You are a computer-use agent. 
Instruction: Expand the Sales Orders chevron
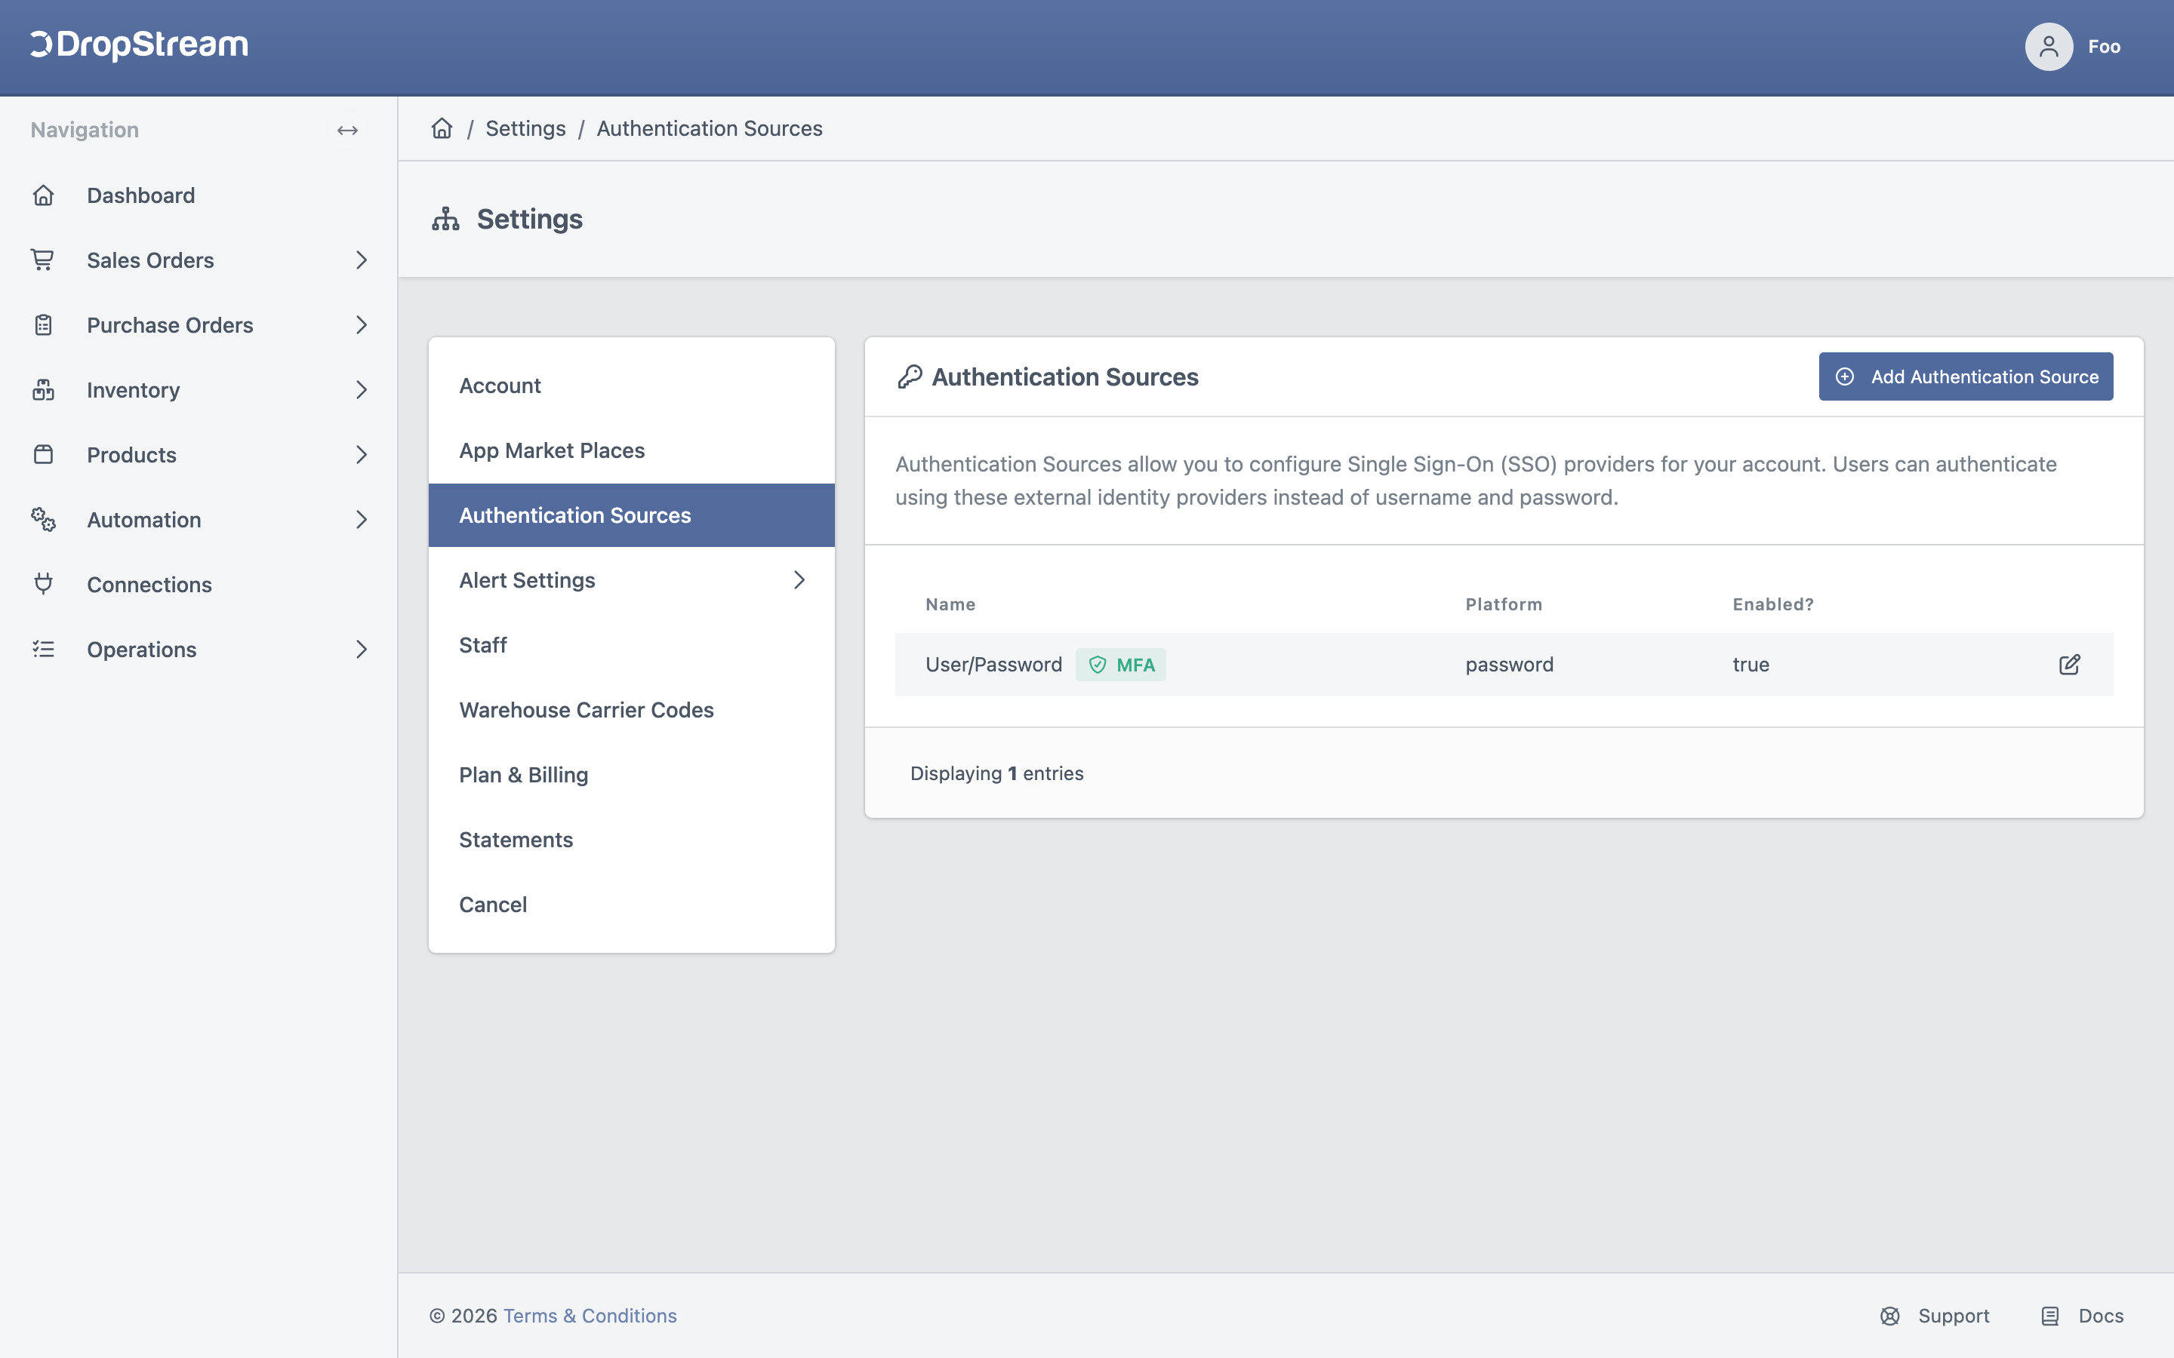pos(361,260)
